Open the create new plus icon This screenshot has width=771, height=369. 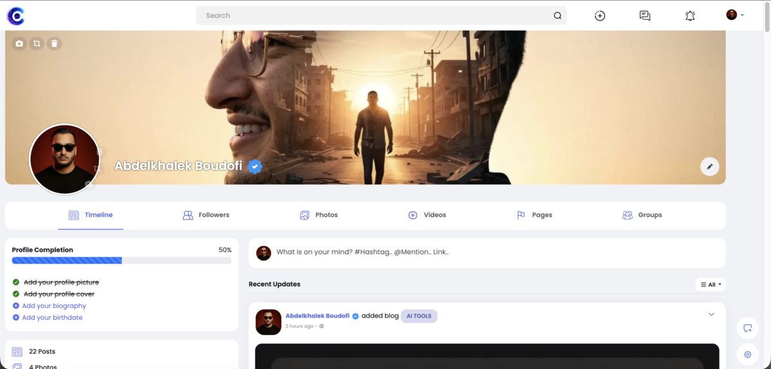pos(599,15)
